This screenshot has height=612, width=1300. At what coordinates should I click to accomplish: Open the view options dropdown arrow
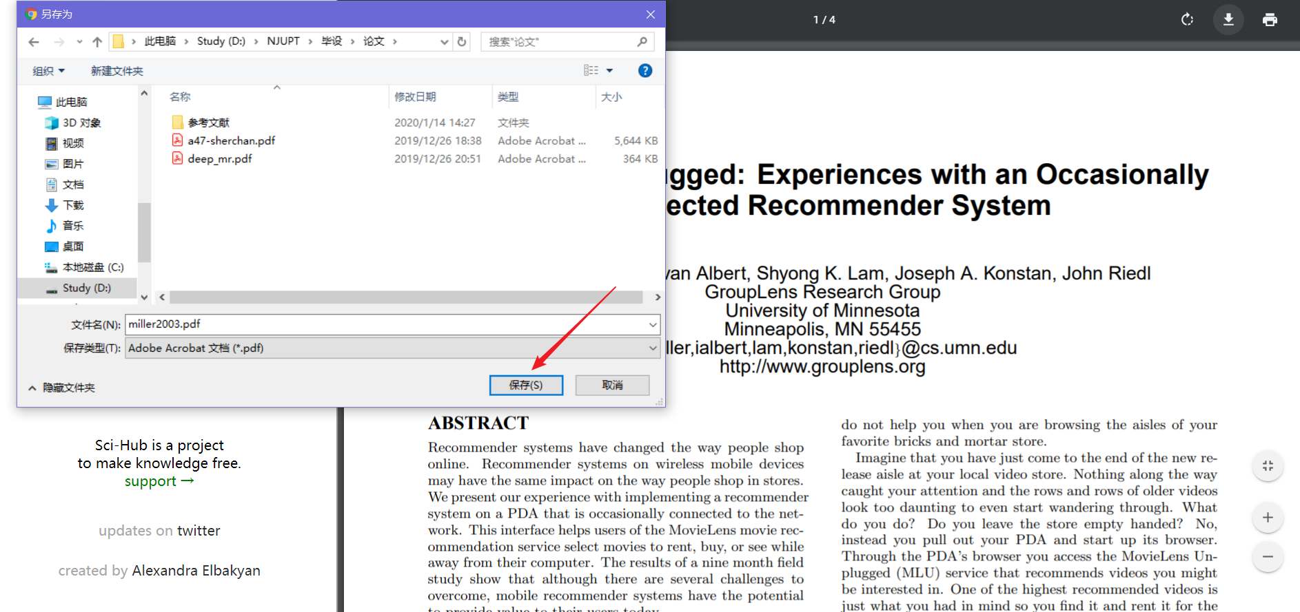(609, 70)
